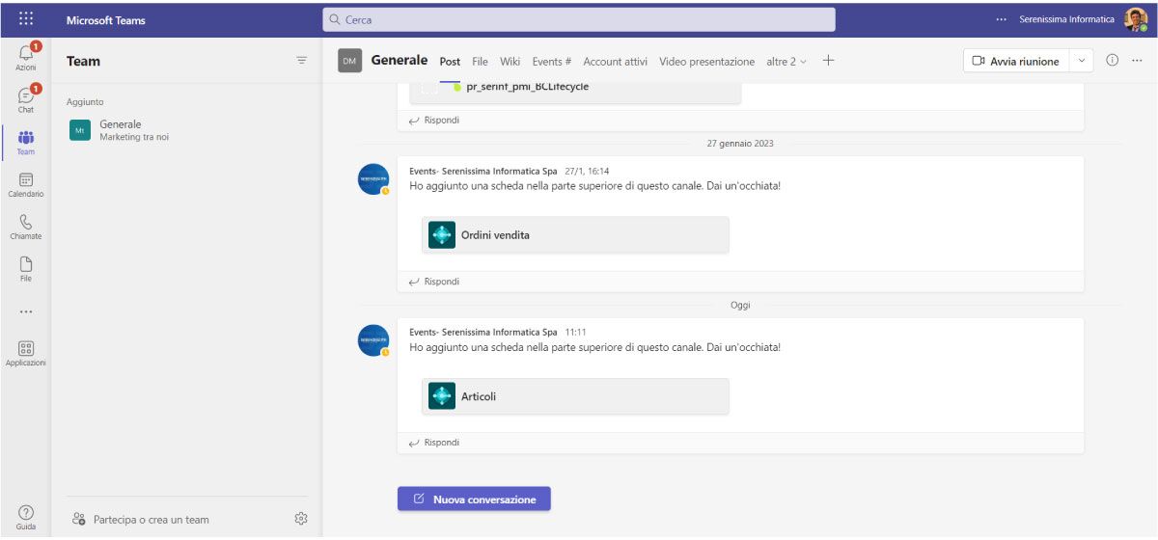Open channel more options ellipsis
Screen dimensions: 1158x540
1137,61
